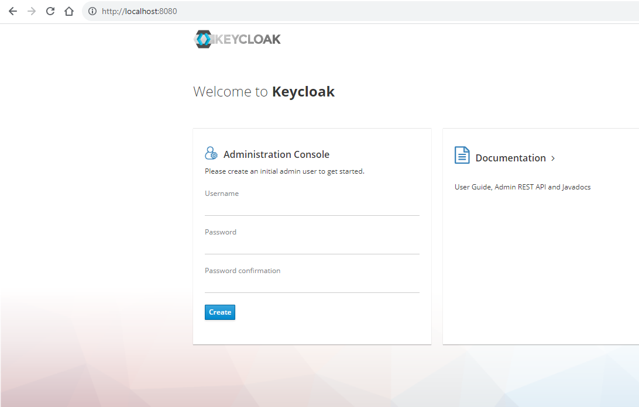Open the browser home page icon
This screenshot has width=639, height=407.
tap(69, 12)
